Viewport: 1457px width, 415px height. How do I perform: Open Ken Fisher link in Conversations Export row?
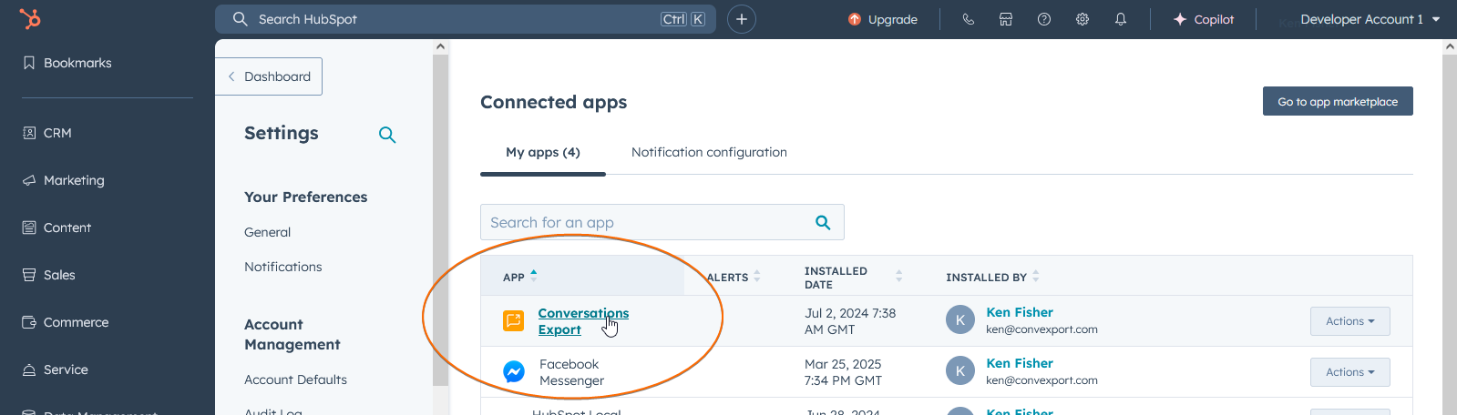1020,312
